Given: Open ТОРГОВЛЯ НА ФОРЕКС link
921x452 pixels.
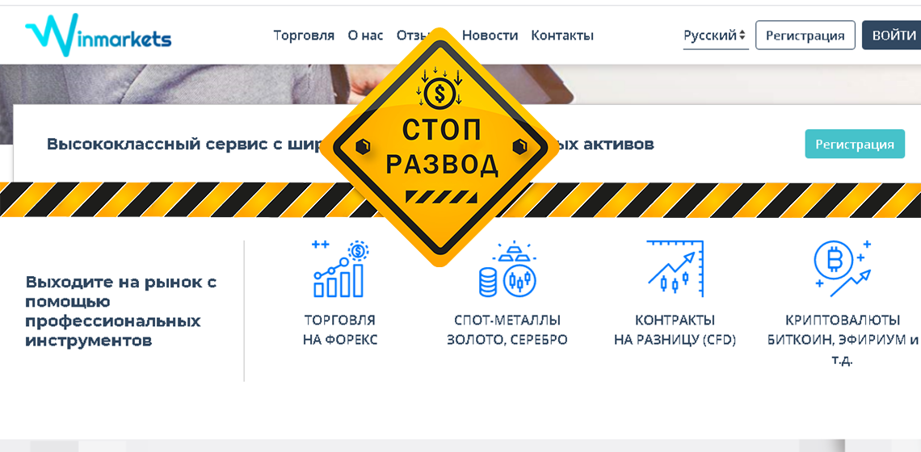Looking at the screenshot, I should pos(339,330).
